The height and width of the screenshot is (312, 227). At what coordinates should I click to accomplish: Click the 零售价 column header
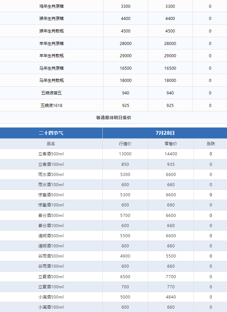click(171, 144)
